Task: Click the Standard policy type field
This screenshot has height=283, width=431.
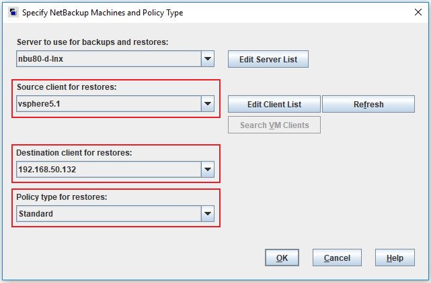Action: [x=109, y=214]
